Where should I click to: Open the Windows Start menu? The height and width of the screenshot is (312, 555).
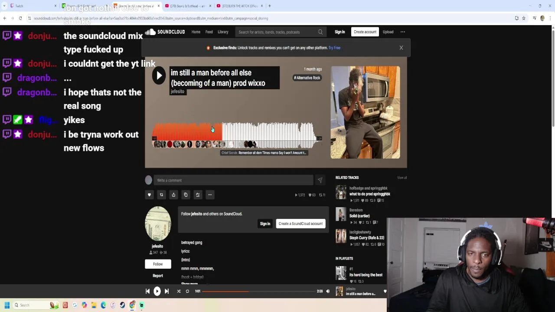tap(7, 305)
